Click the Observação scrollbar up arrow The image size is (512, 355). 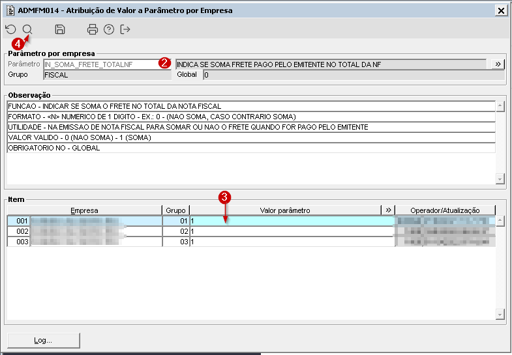point(500,106)
